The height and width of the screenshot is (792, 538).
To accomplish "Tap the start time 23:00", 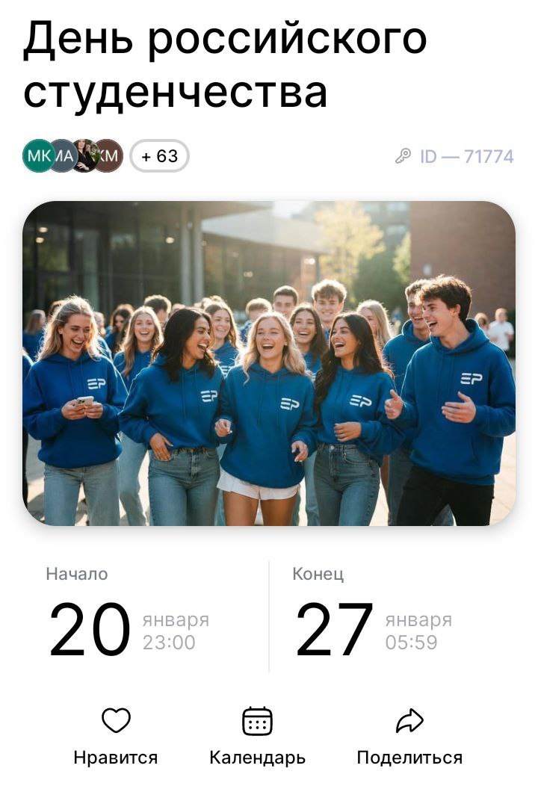I will tap(169, 642).
